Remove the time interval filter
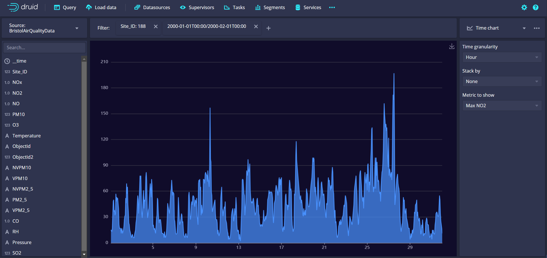The width and height of the screenshot is (547, 258). [256, 26]
